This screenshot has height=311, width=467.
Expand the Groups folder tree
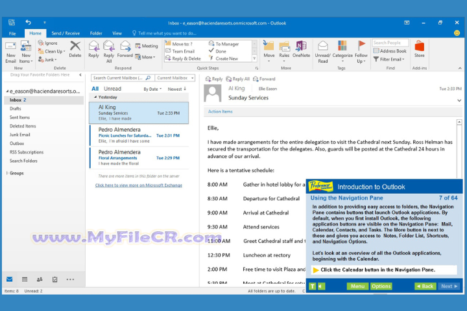(x=7, y=173)
